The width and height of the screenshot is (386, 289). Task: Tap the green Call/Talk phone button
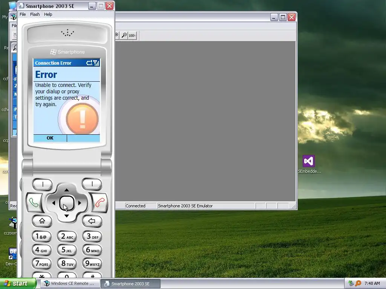(34, 203)
